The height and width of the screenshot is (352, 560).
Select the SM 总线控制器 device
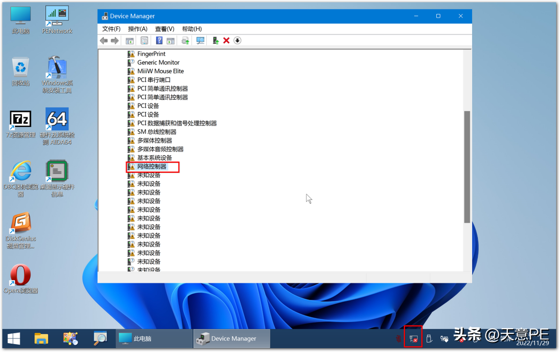pyautogui.click(x=157, y=132)
